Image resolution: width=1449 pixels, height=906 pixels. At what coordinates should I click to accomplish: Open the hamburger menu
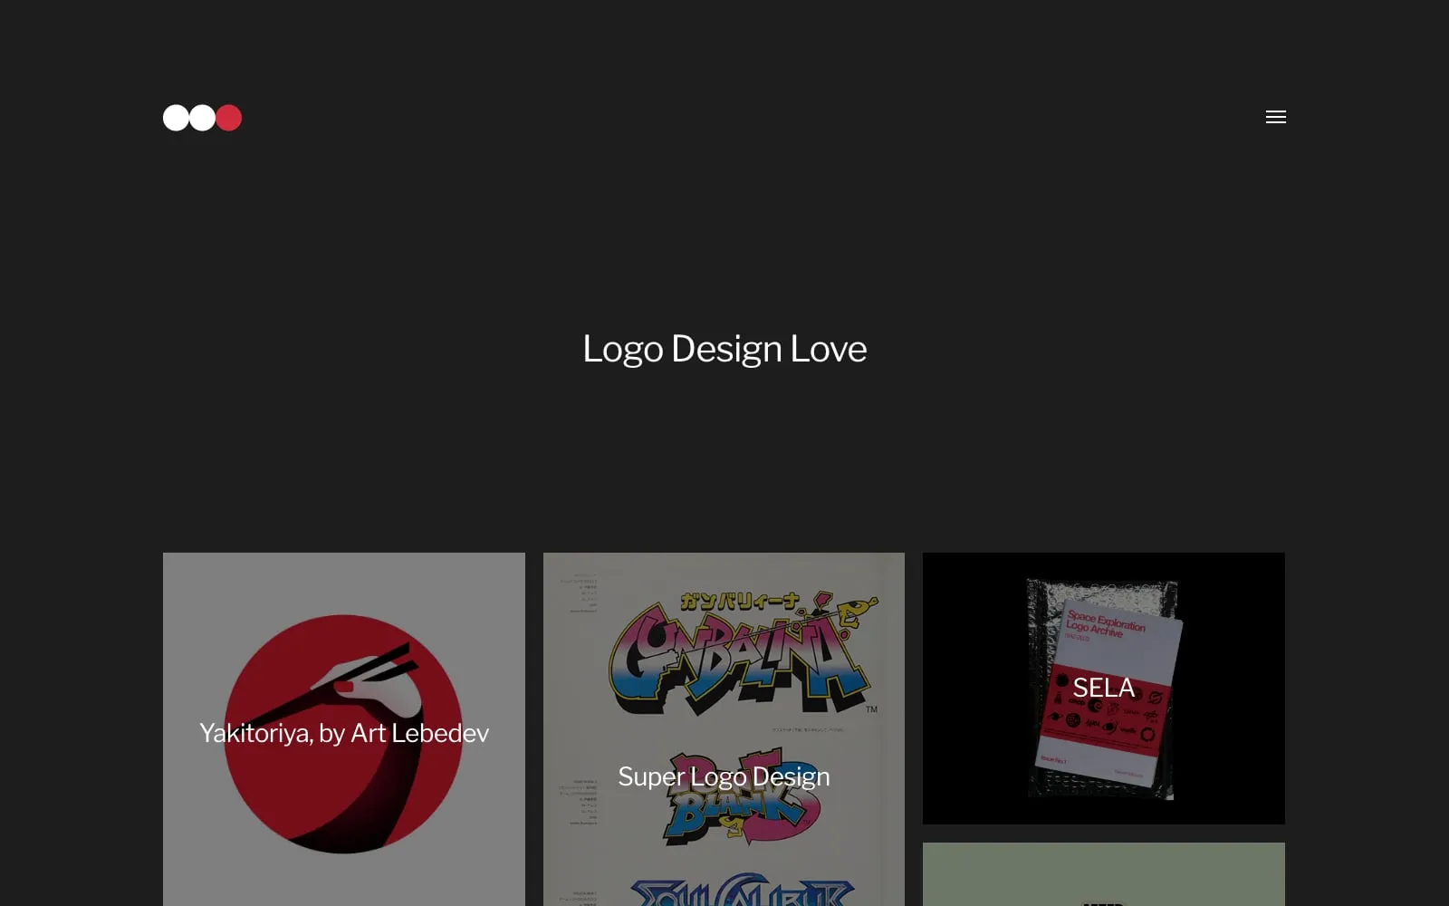tap(1275, 117)
